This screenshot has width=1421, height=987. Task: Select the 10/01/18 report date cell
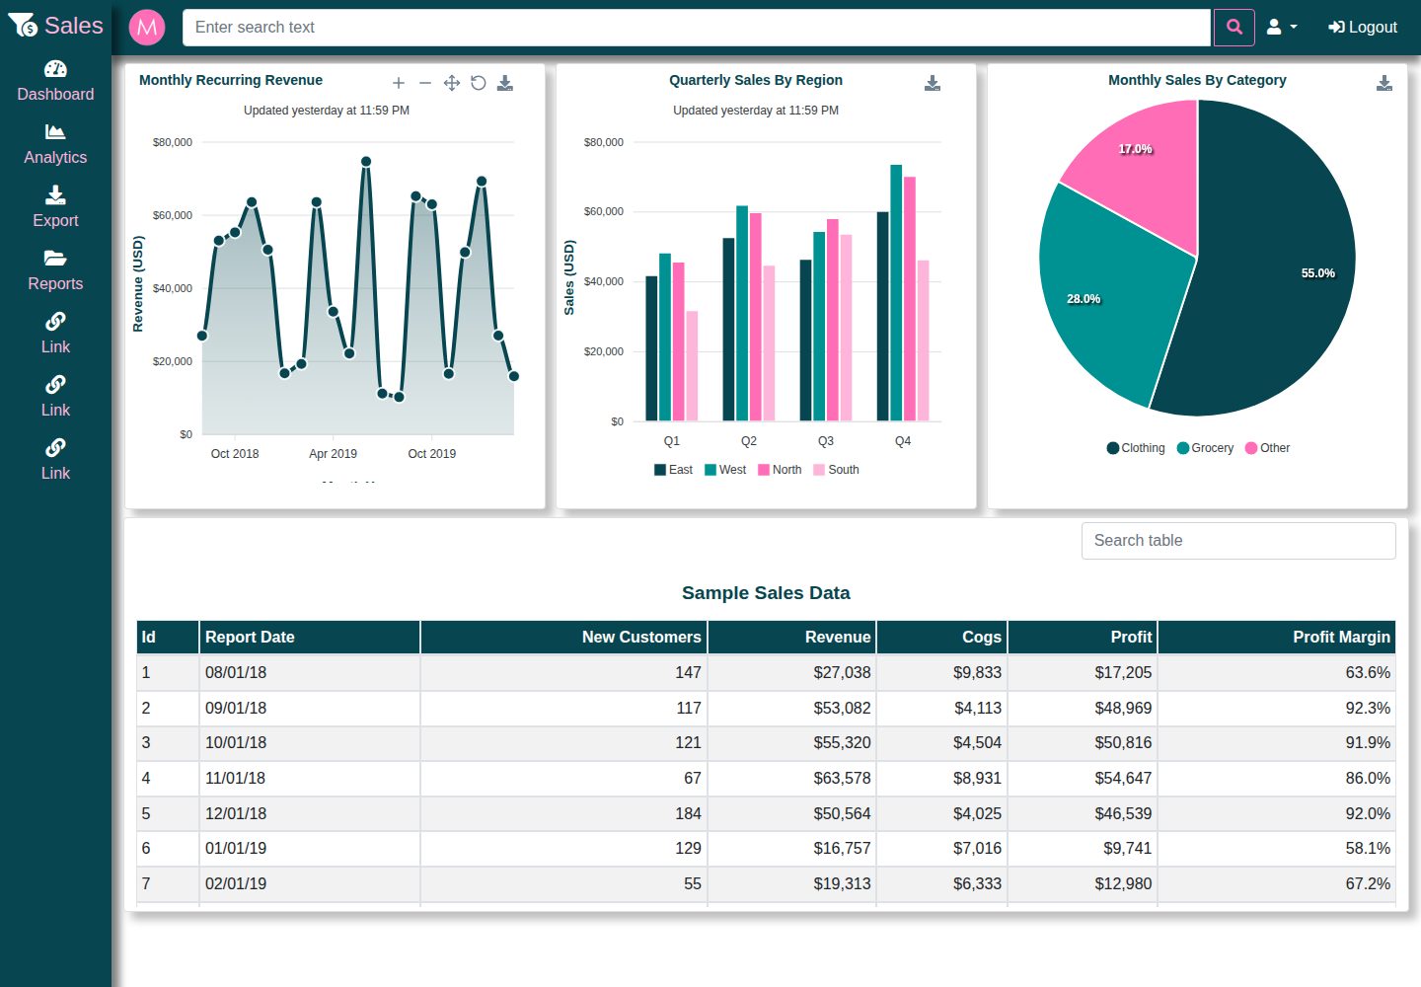[x=310, y=743]
